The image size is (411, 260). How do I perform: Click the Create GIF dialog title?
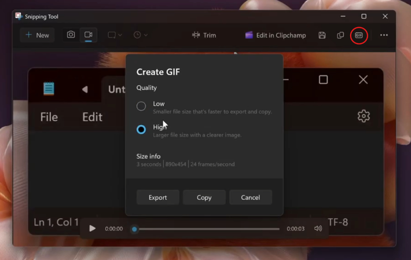point(158,72)
